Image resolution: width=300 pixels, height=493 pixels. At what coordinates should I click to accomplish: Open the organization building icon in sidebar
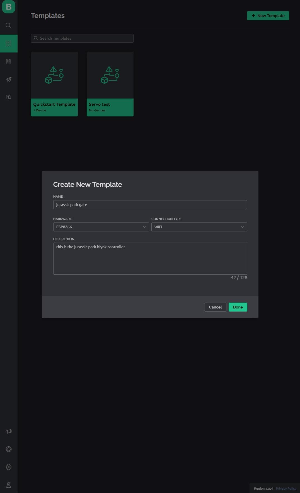click(x=9, y=61)
